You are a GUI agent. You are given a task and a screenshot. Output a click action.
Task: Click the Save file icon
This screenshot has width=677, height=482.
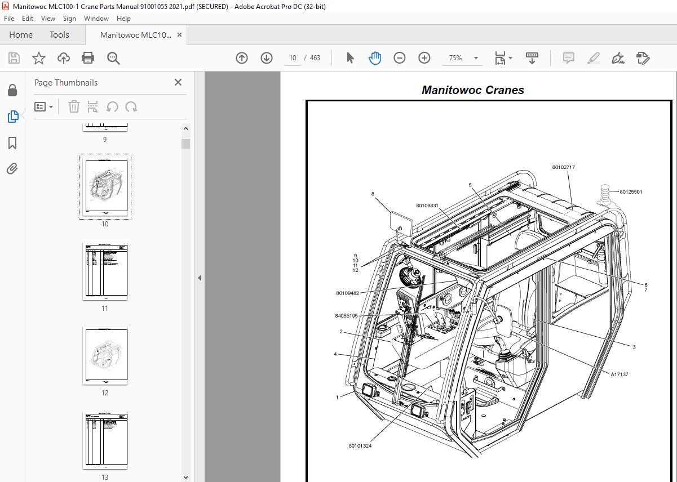pyautogui.click(x=14, y=58)
